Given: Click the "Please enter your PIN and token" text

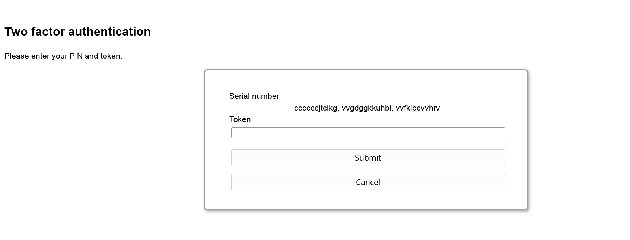Looking at the screenshot, I should [x=63, y=56].
